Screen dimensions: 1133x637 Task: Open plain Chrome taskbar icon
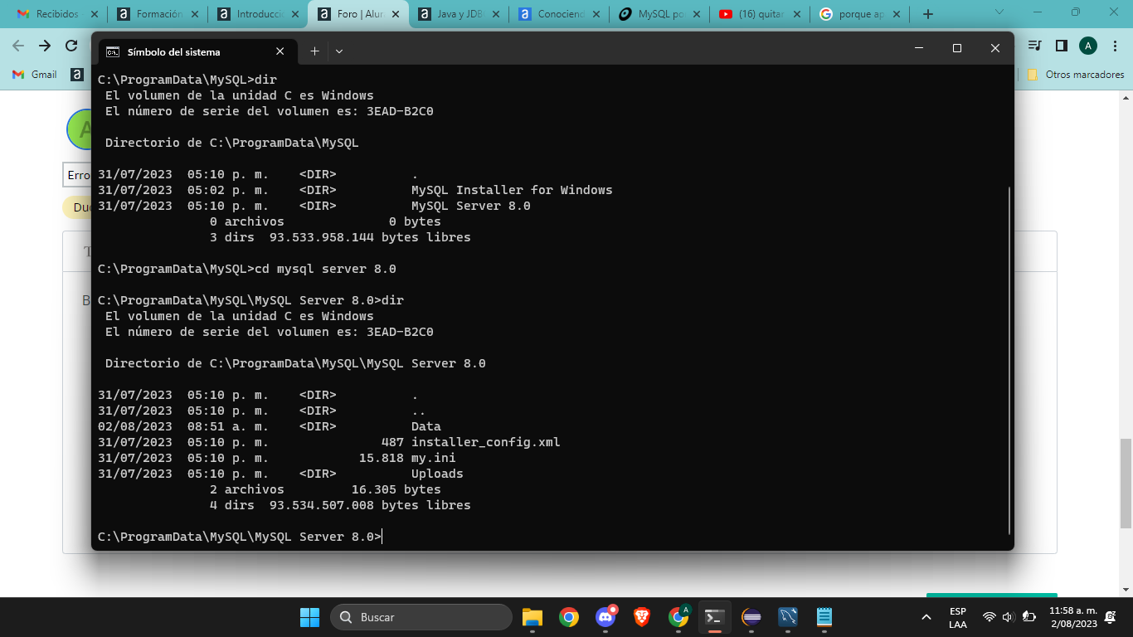(568, 617)
